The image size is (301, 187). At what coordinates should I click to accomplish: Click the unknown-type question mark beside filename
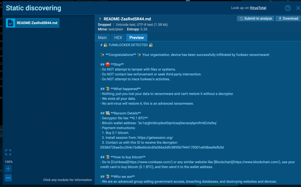100,19
